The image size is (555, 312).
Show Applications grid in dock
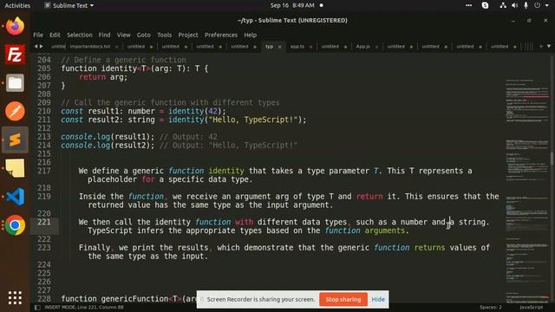pos(15,298)
